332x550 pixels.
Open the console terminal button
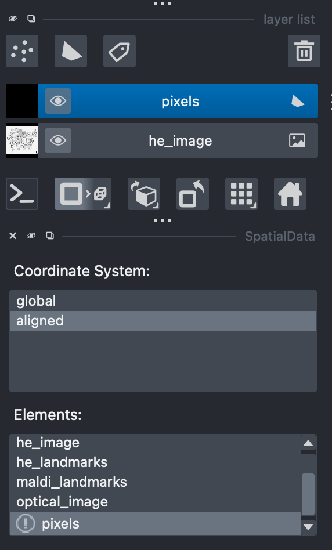coord(22,194)
